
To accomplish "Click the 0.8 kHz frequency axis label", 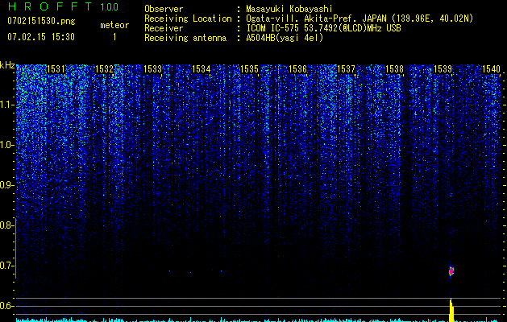I will (x=6, y=225).
